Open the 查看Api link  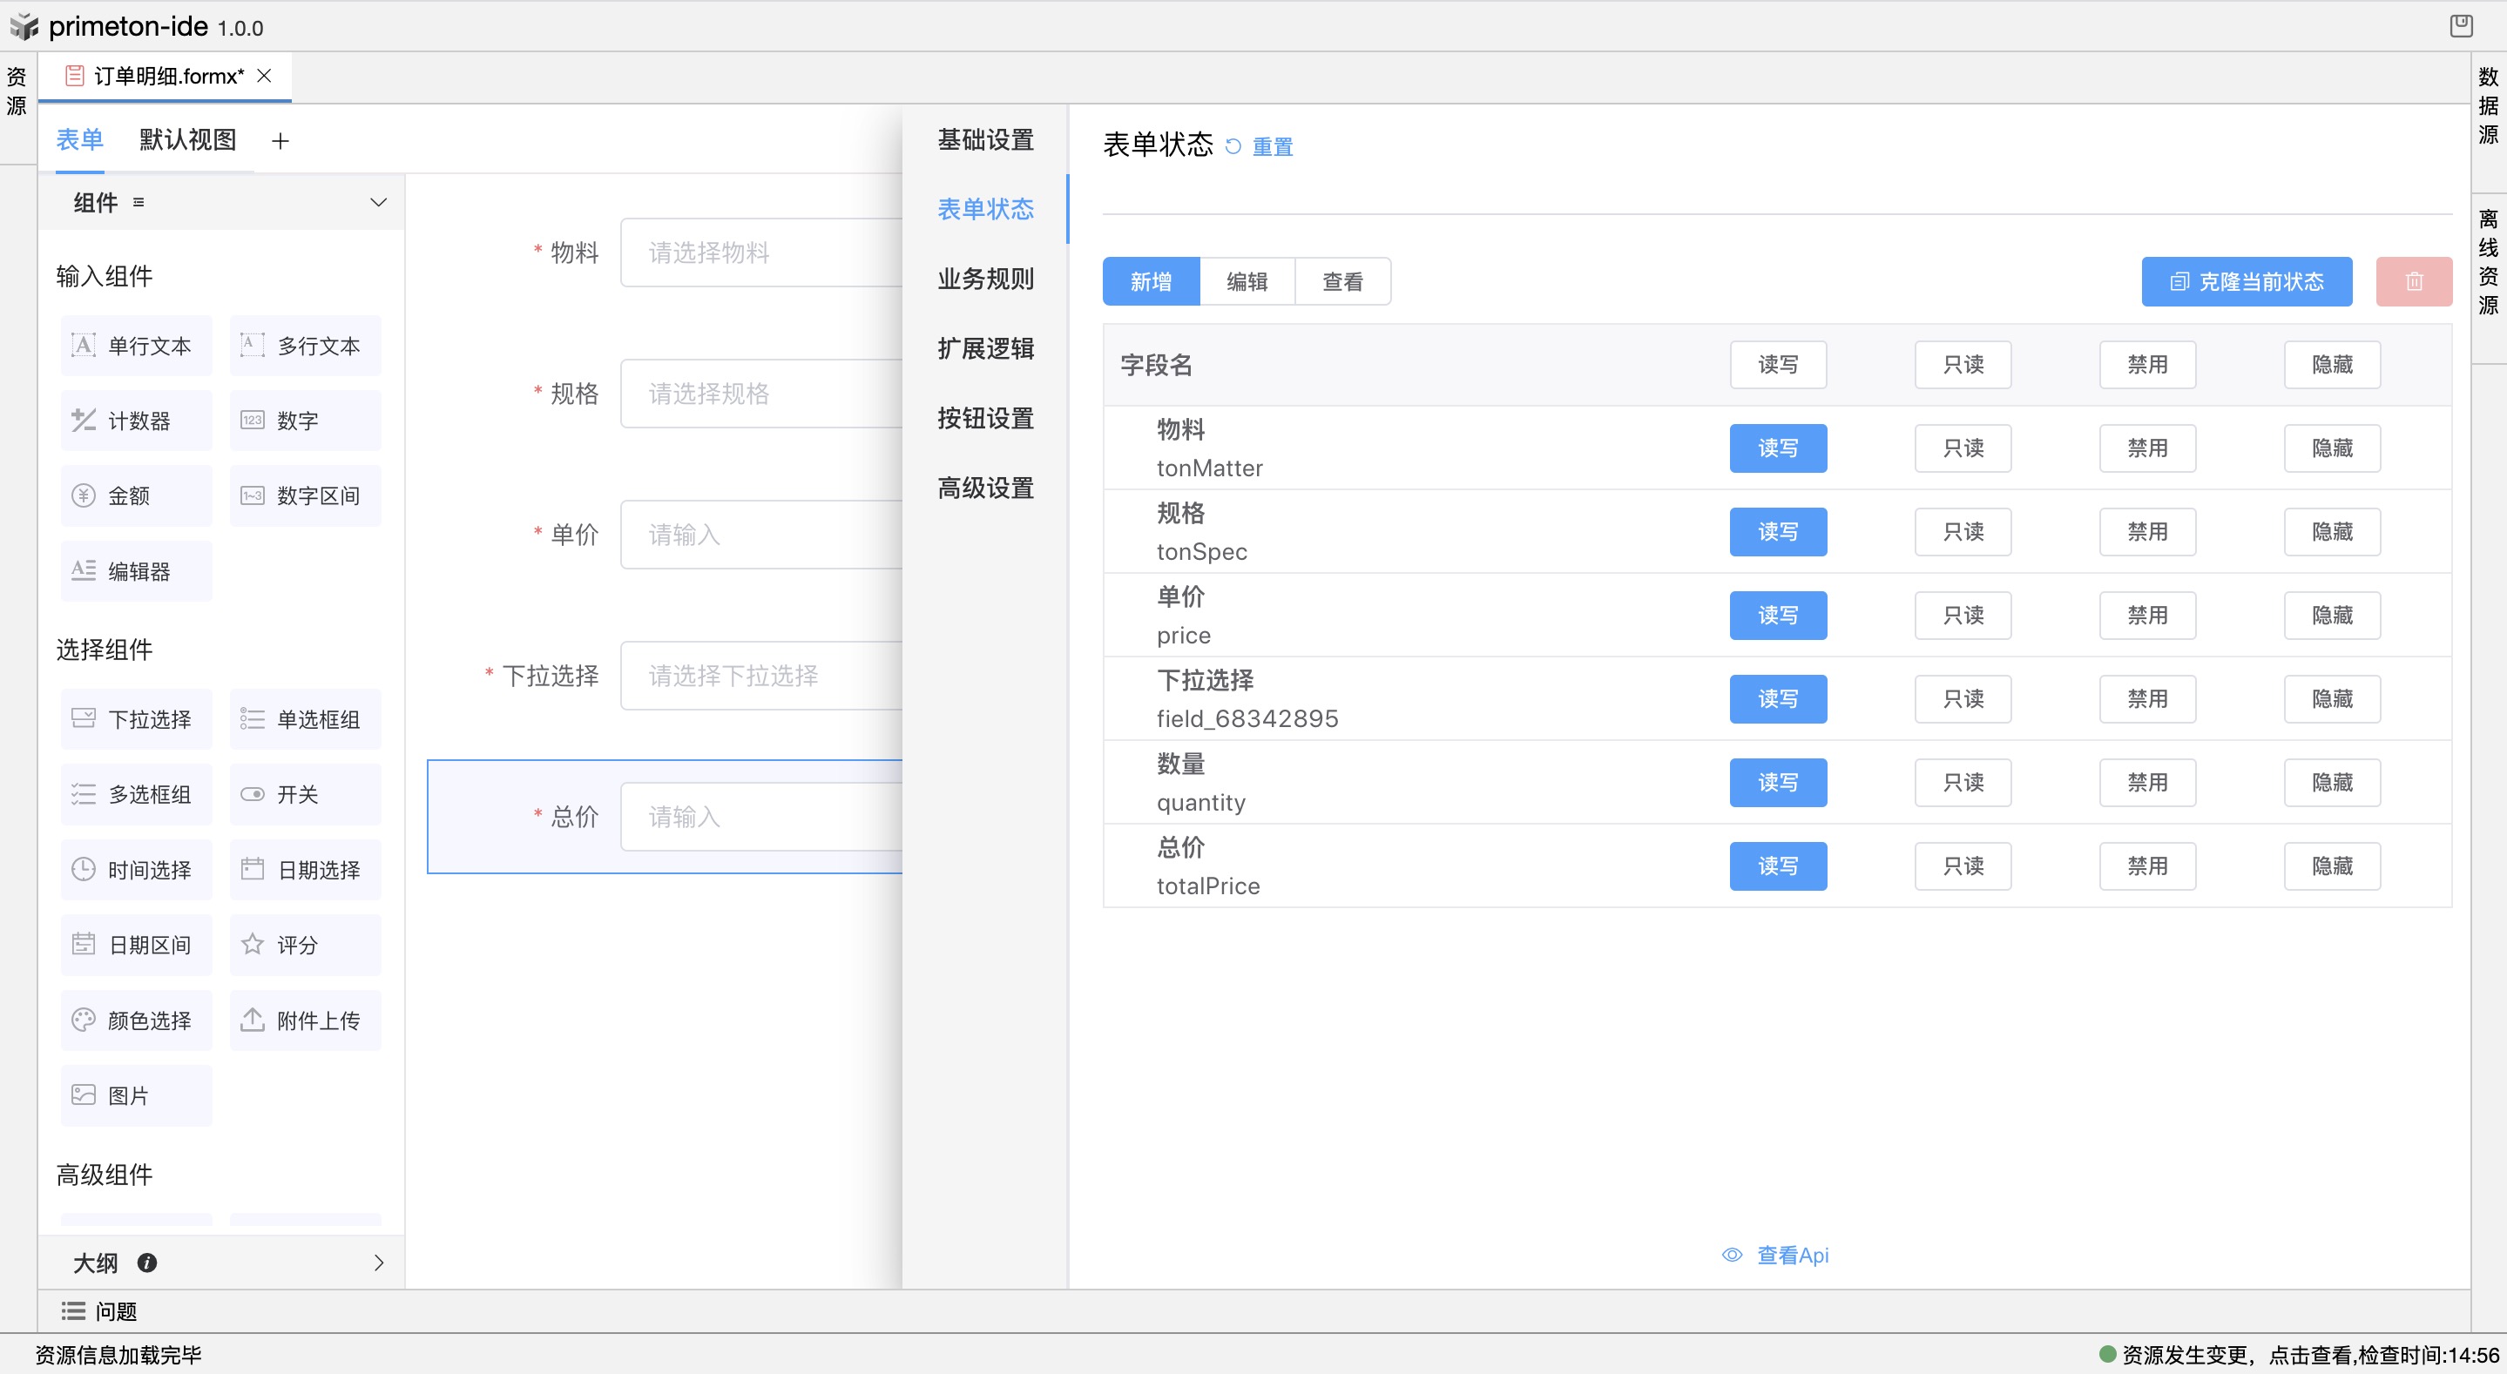pos(1791,1256)
